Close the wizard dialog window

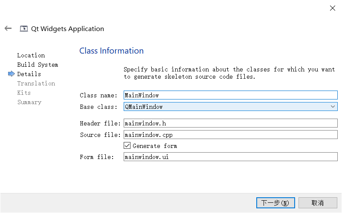(x=332, y=8)
